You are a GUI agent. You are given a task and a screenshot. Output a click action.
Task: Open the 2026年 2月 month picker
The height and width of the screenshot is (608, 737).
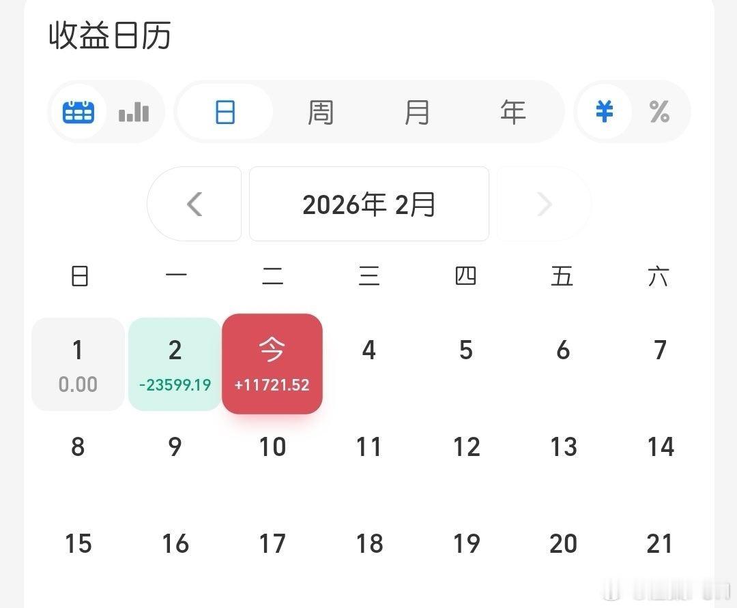(369, 204)
